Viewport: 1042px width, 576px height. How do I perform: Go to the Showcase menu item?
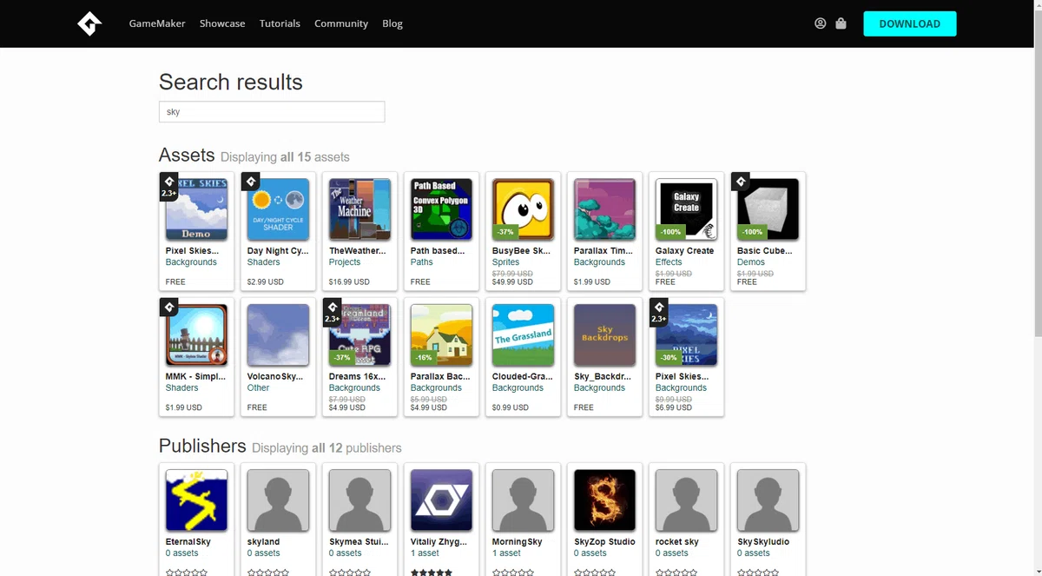coord(222,23)
